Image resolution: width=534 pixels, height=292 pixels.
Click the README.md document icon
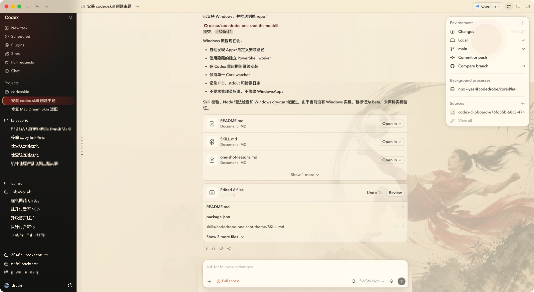212,124
